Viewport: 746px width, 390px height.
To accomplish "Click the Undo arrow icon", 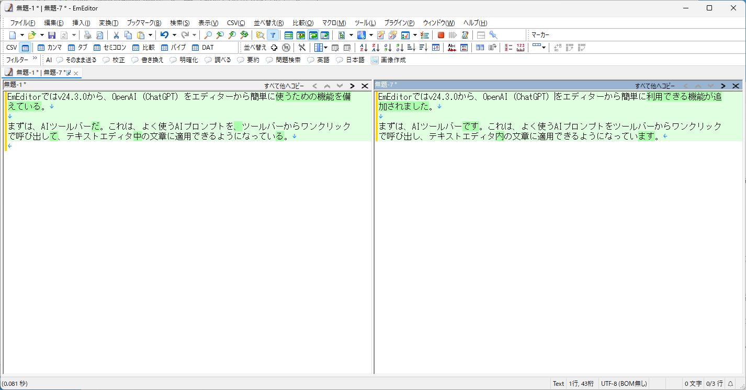I will 165,35.
